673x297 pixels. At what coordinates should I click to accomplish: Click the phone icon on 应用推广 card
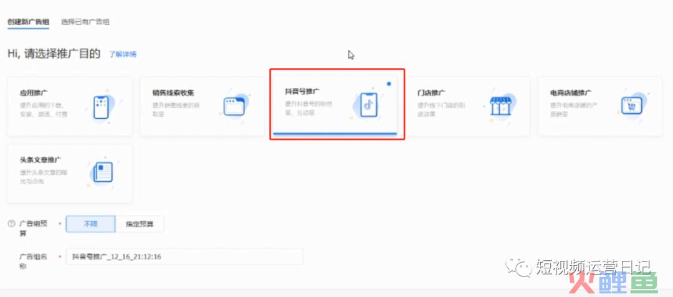101,107
